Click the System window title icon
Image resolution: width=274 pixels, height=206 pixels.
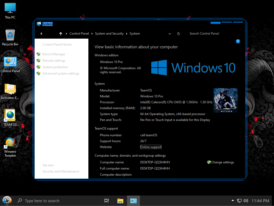tap(39, 24)
